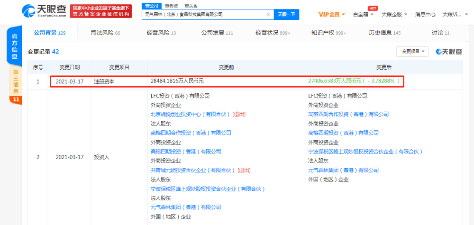
Task: Click the Tianyancha logo
Action: (x=44, y=11)
